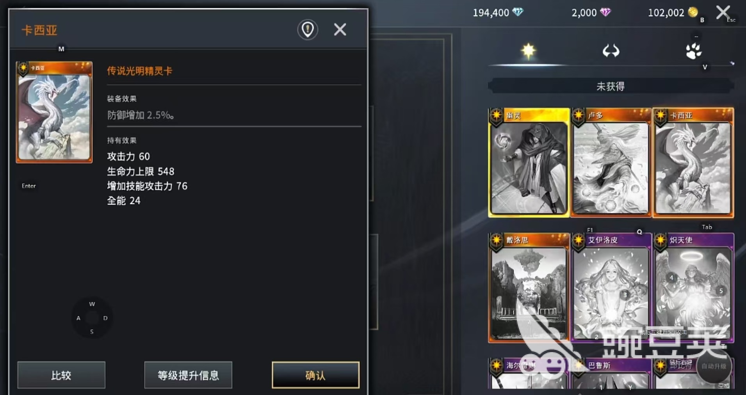
Task: Select the 幽灵 card thumbnail
Action: pyautogui.click(x=529, y=162)
